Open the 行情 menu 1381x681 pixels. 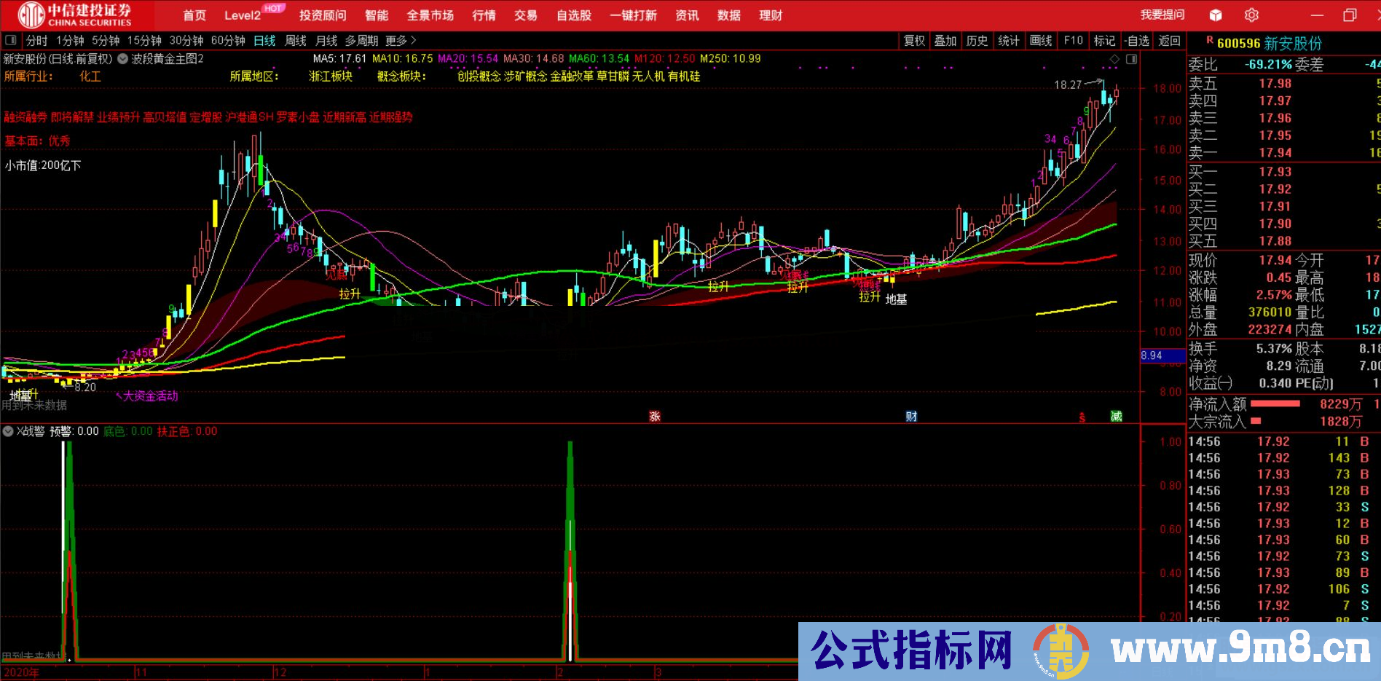point(484,13)
